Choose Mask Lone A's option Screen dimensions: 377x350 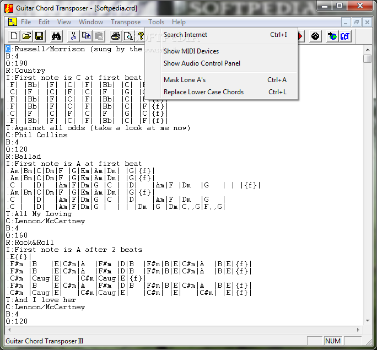[x=221, y=80]
